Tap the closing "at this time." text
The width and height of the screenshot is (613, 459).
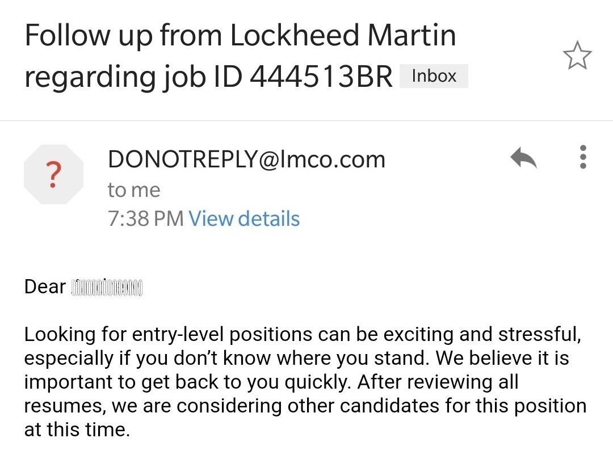point(77,429)
